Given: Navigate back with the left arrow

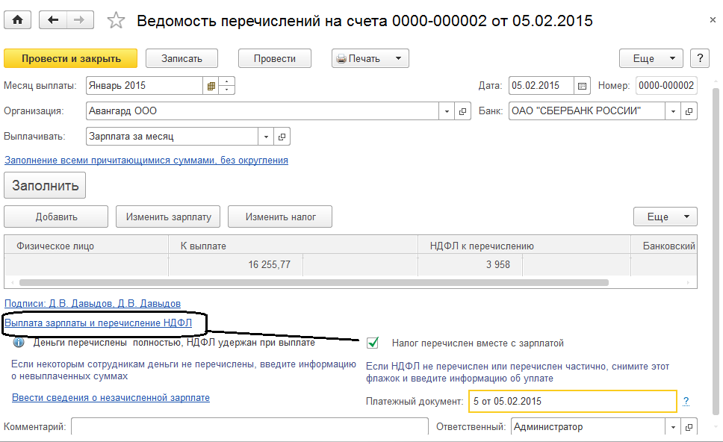Looking at the screenshot, I should click(53, 20).
